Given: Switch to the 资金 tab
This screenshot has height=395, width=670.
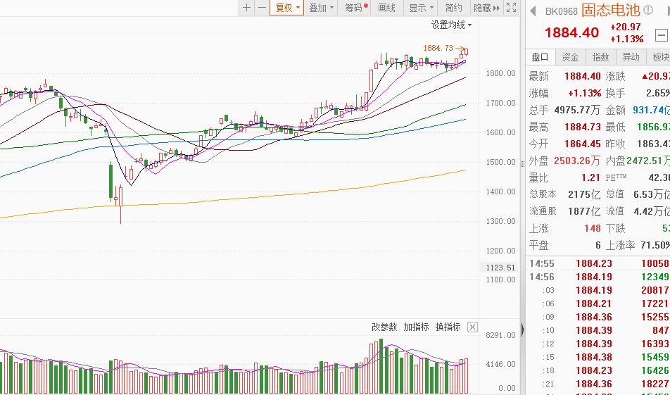Looking at the screenshot, I should coord(570,57).
